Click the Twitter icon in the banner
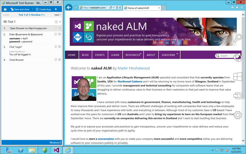Screen dimensions: 246x154 click(x=179, y=43)
